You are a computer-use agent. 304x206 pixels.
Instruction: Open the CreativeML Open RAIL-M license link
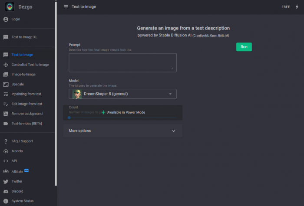(211, 36)
